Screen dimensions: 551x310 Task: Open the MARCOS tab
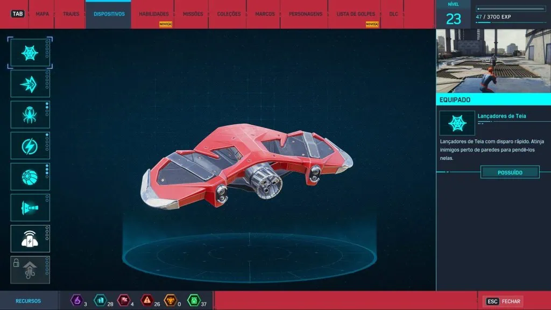[x=265, y=14]
